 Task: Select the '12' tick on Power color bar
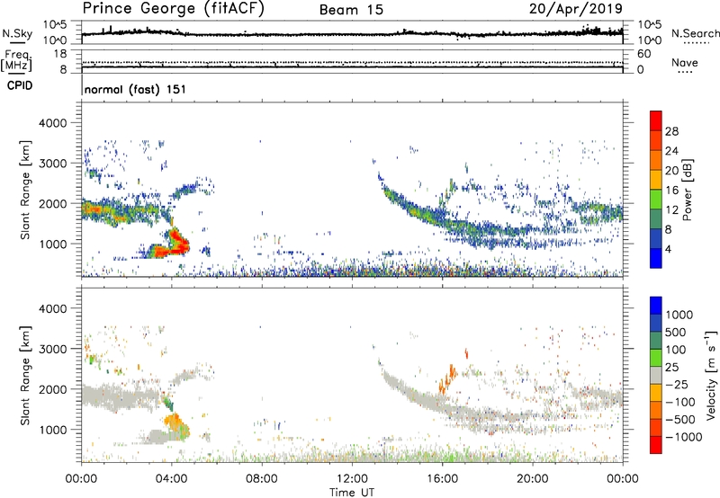point(671,210)
